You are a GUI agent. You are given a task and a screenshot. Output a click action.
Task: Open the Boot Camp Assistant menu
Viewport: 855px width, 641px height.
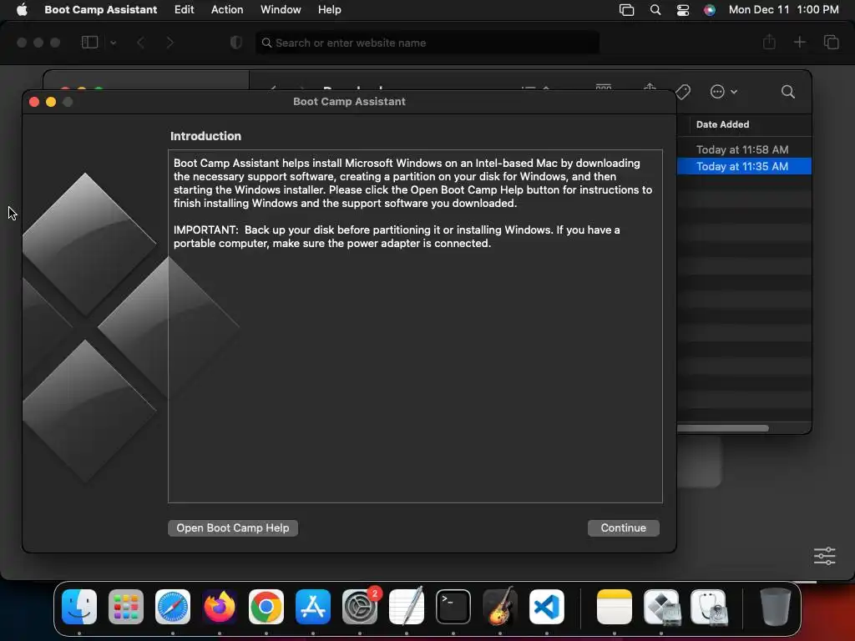pos(100,10)
